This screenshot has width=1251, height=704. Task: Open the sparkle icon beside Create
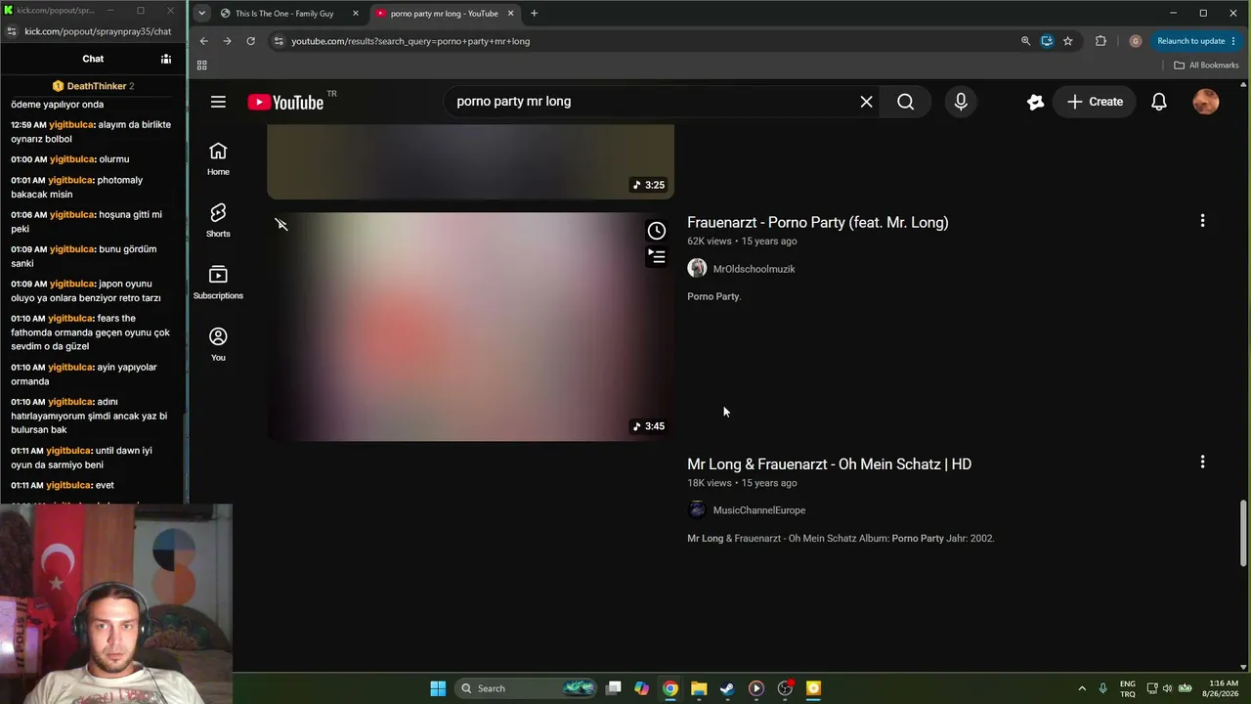[x=1035, y=102]
